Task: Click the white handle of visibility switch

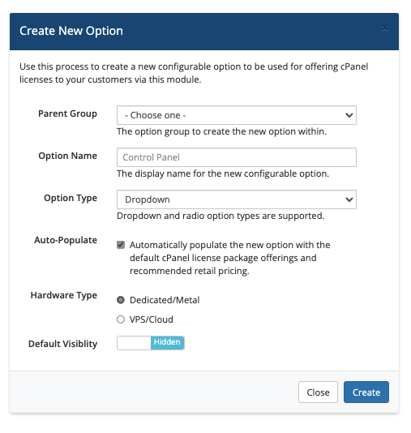Action: pos(134,343)
